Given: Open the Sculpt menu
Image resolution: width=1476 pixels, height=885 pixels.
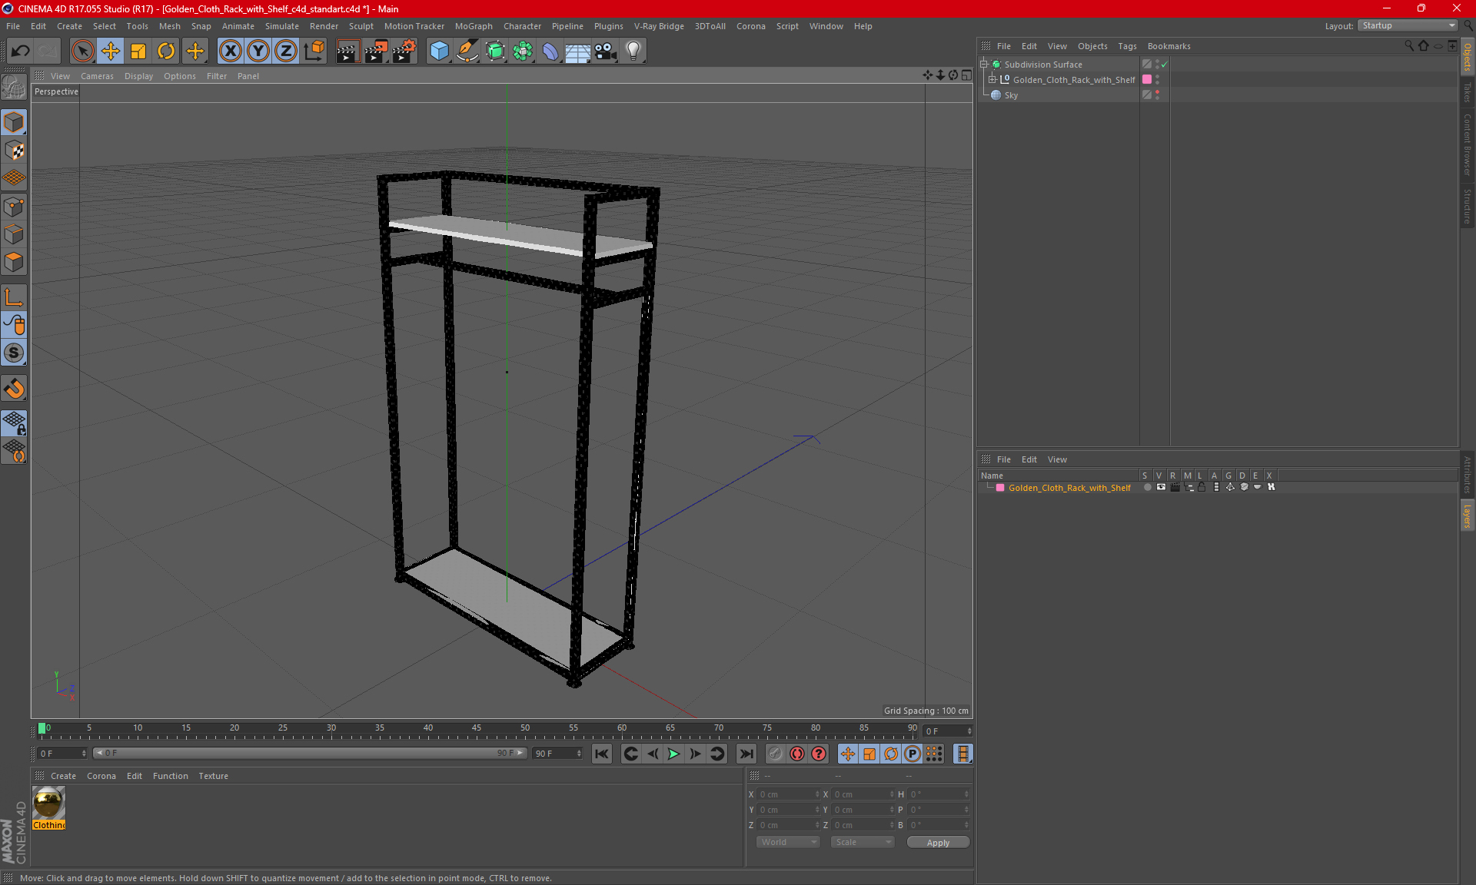Looking at the screenshot, I should coord(361,26).
